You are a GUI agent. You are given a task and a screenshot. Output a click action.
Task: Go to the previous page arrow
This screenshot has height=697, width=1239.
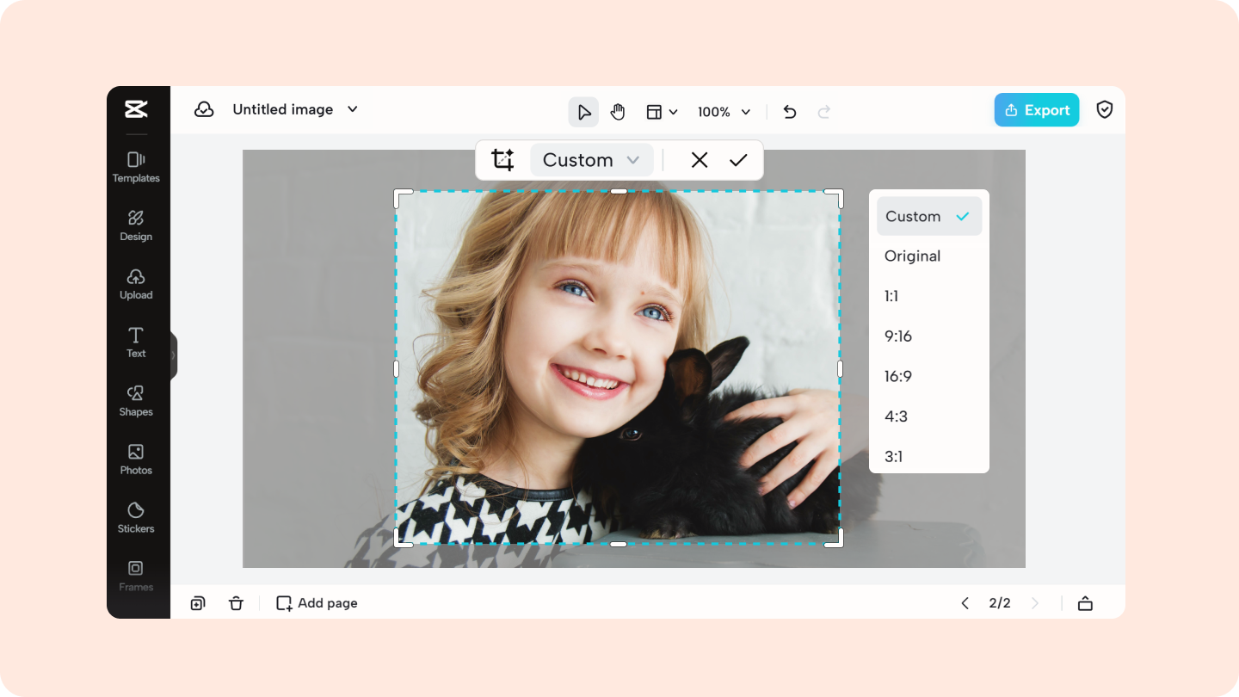965,603
